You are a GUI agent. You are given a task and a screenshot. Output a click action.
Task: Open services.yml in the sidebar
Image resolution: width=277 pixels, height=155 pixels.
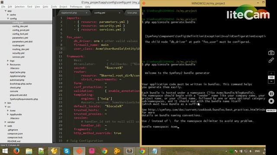[18, 57]
